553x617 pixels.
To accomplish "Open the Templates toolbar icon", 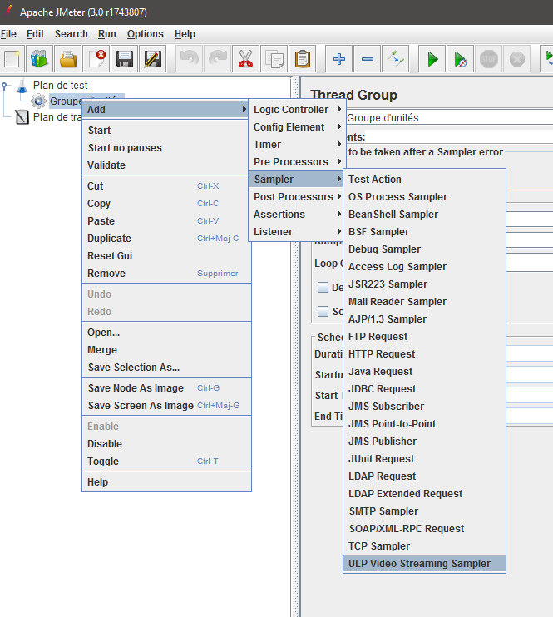I will pyautogui.click(x=39, y=59).
